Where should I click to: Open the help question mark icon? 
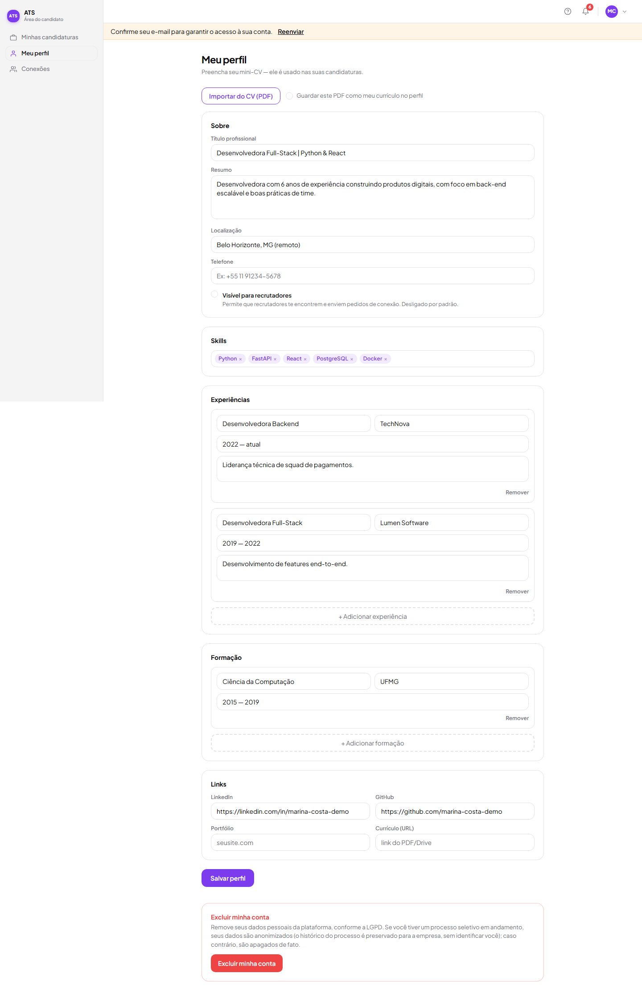pos(568,12)
